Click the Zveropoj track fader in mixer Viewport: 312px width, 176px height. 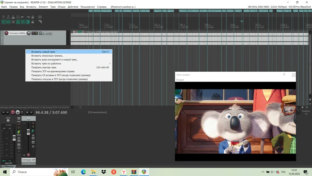tap(28, 132)
